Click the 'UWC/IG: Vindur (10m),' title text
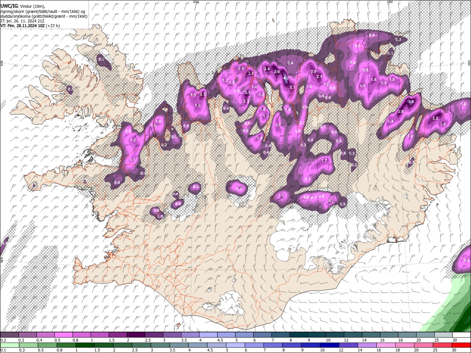This screenshot has width=471, height=353. tap(23, 6)
